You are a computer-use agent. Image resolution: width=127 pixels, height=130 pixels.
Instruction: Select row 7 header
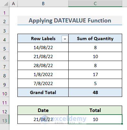pos(5,65)
